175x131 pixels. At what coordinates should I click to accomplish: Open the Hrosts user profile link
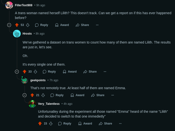pos(27,34)
